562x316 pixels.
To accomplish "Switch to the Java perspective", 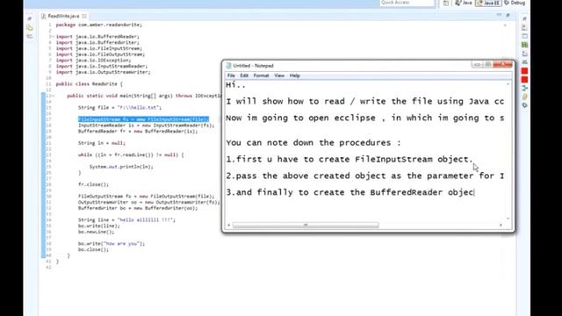I will 464,3.
